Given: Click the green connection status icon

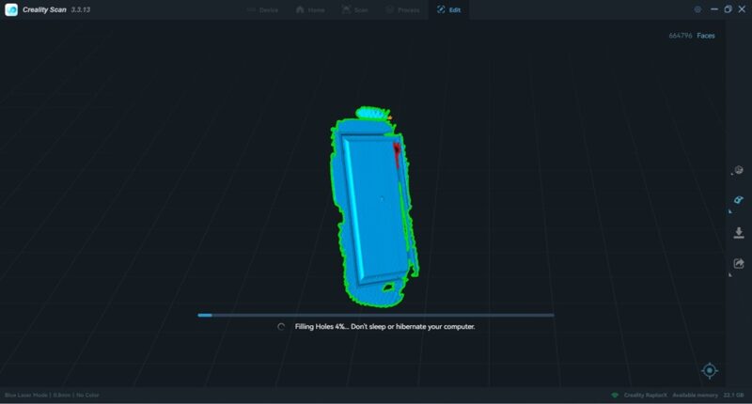Looking at the screenshot, I should click(x=615, y=395).
